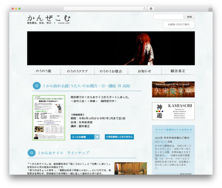
Task: Open the のうのう能 menu item
Action: pos(44,71)
